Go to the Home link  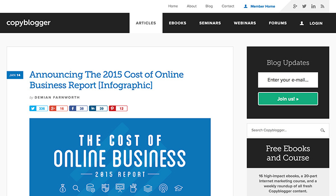(x=173, y=6)
